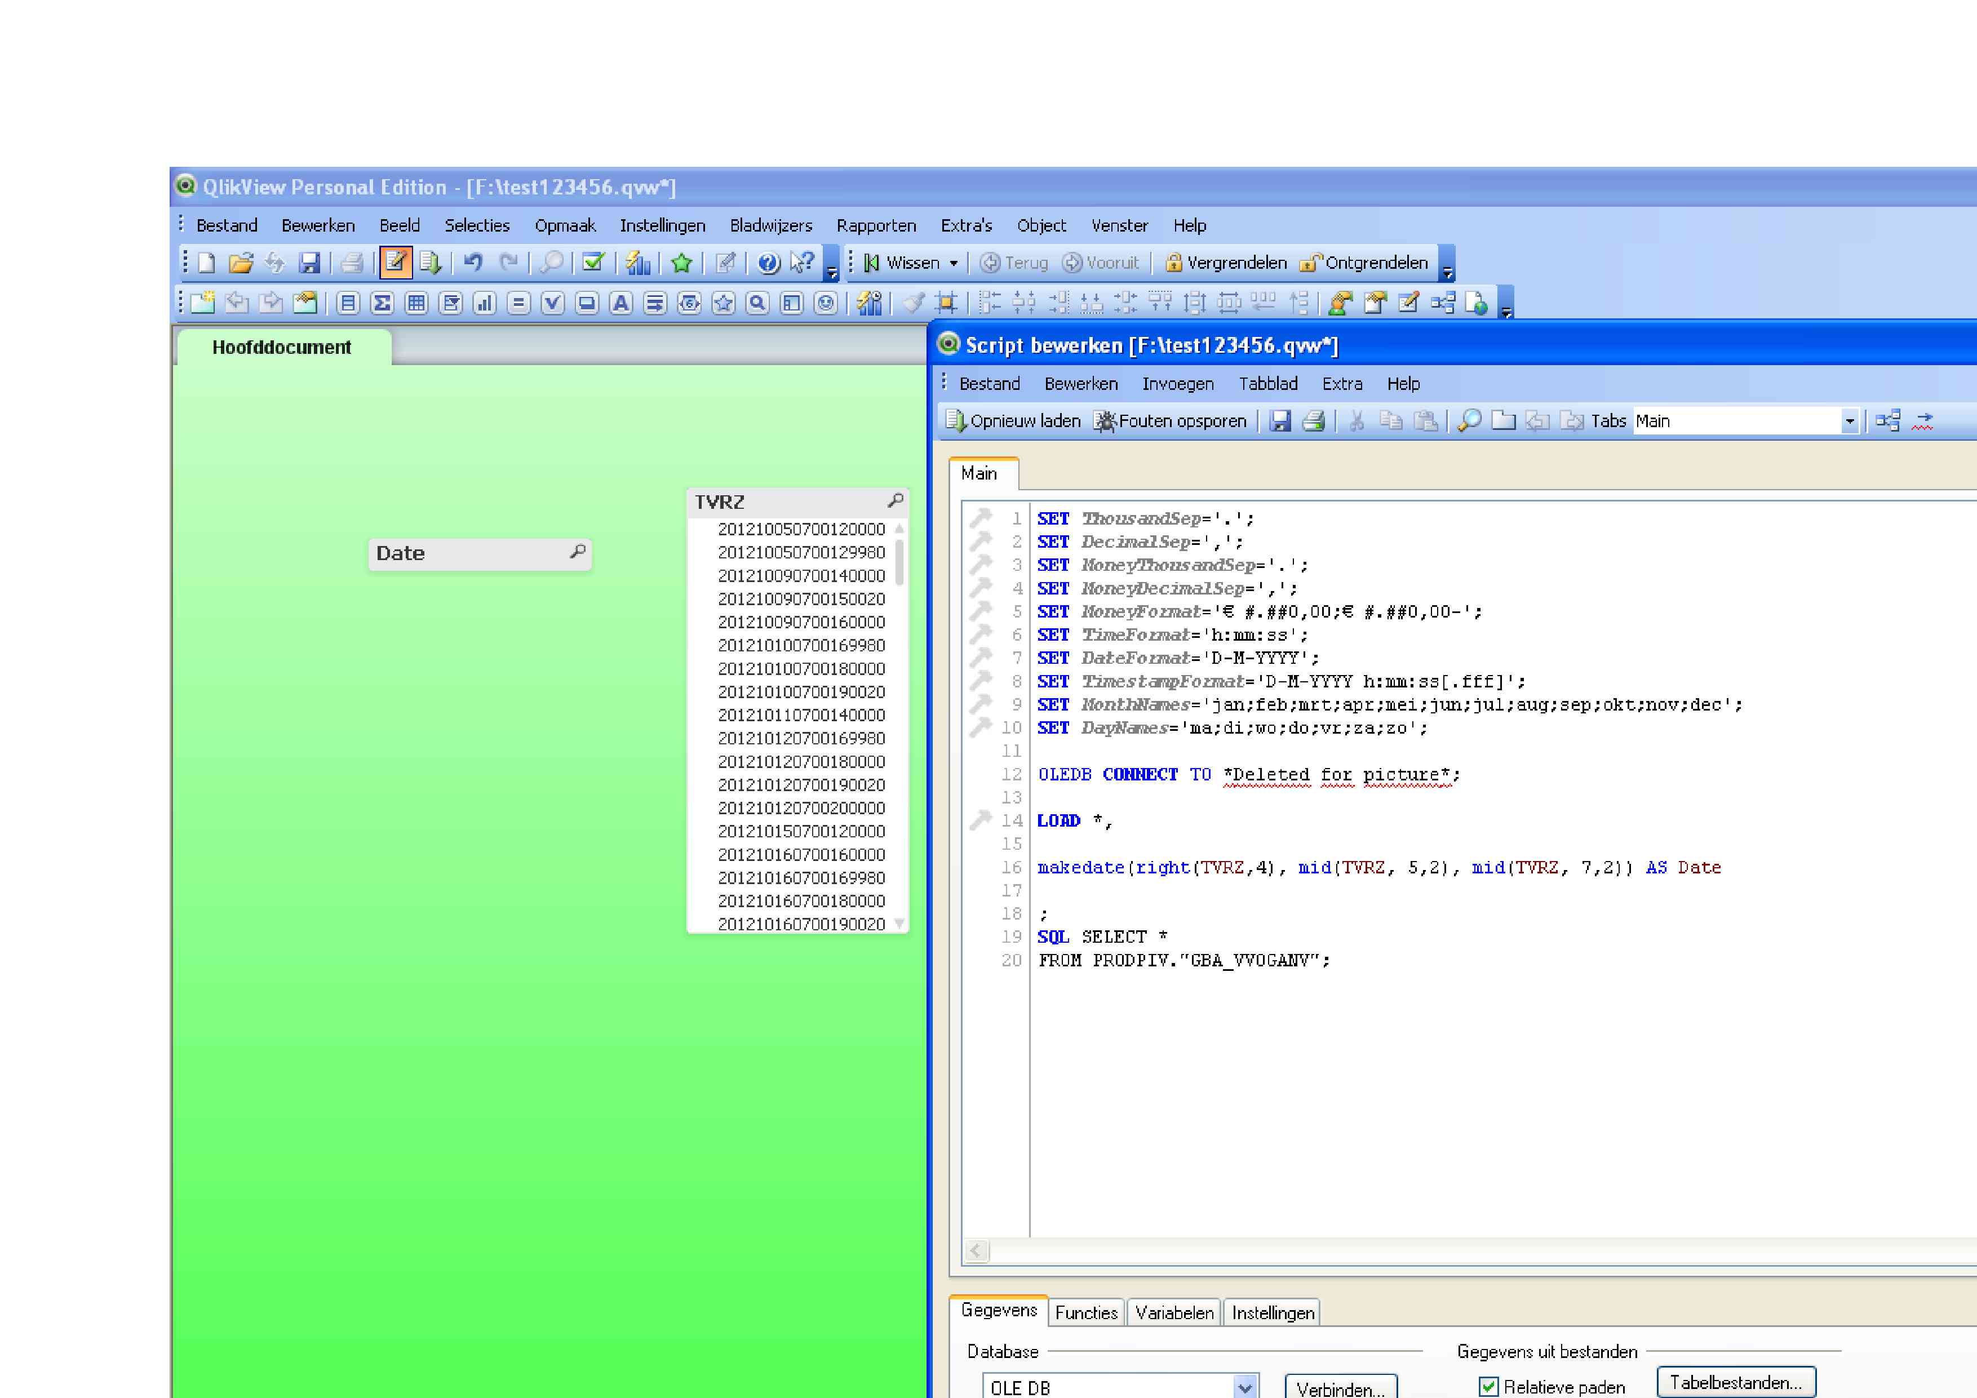Create a Bookmark Object with the star icon
Image resolution: width=1977 pixels, height=1398 pixels.
point(723,303)
